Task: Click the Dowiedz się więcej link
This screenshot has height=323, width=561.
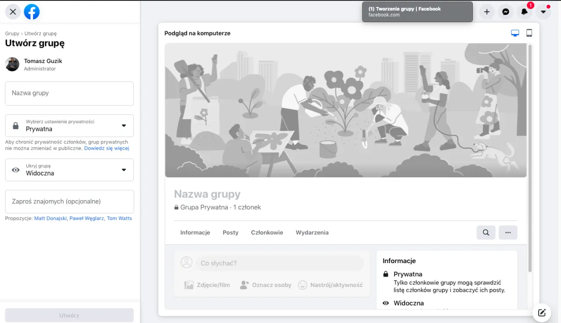Action: pos(107,148)
